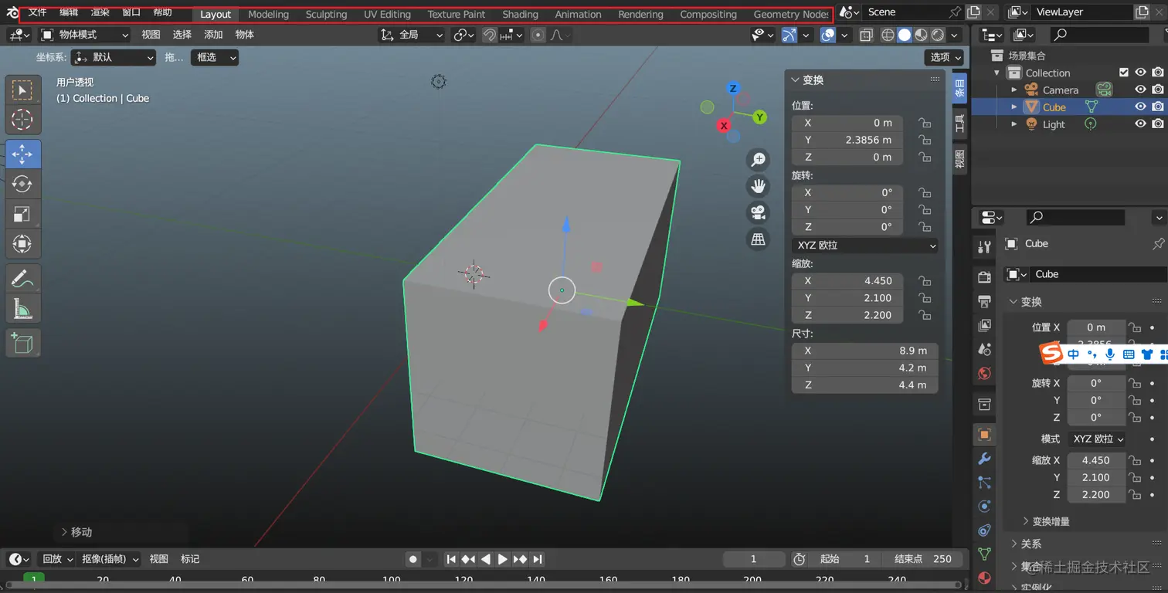The height and width of the screenshot is (593, 1168).
Task: Open the 回放 playback dropdown in timeline
Action: click(x=58, y=559)
